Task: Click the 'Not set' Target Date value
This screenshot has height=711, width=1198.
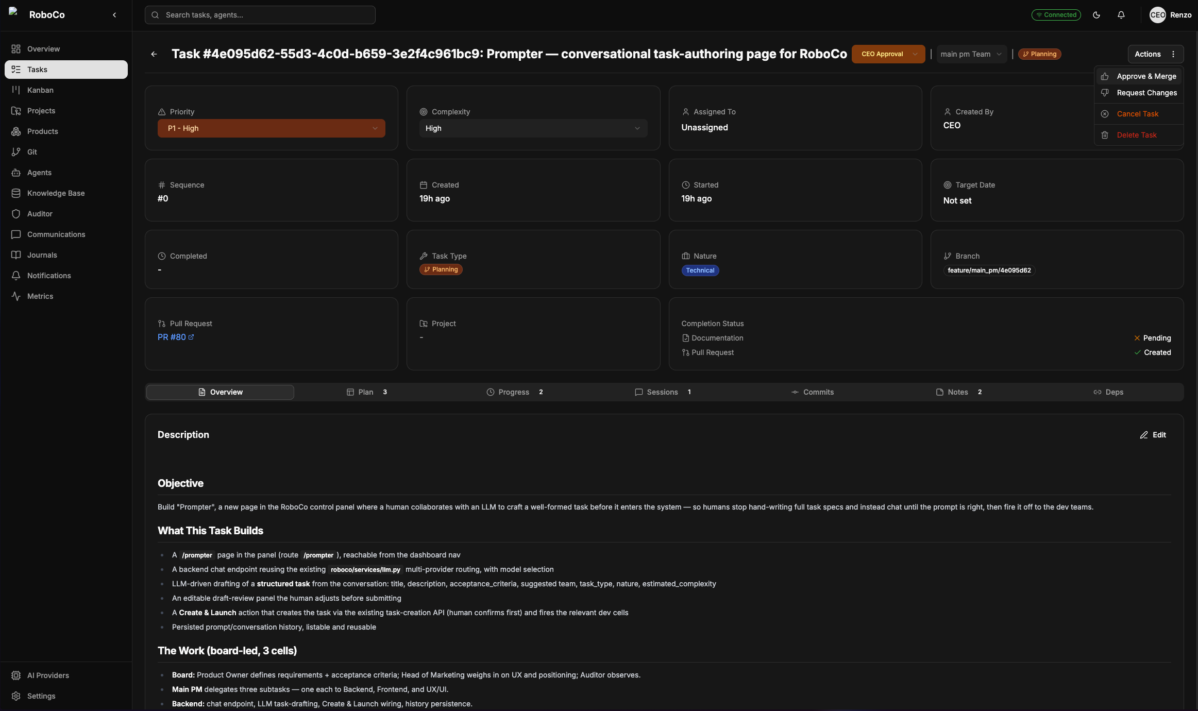Action: tap(957, 200)
